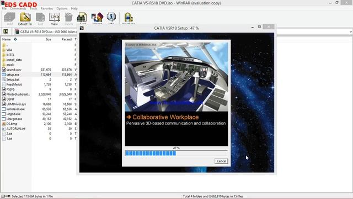353x199 pixels.
Task: Sort files by the Packed column header
Action: tap(67, 39)
